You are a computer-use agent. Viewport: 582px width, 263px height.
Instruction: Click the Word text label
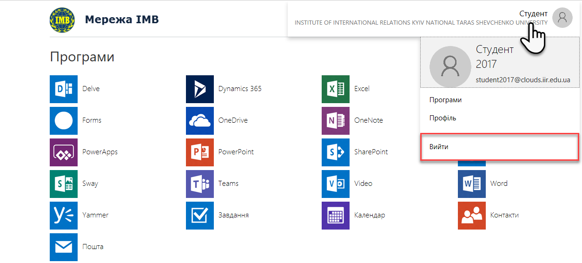pos(499,184)
